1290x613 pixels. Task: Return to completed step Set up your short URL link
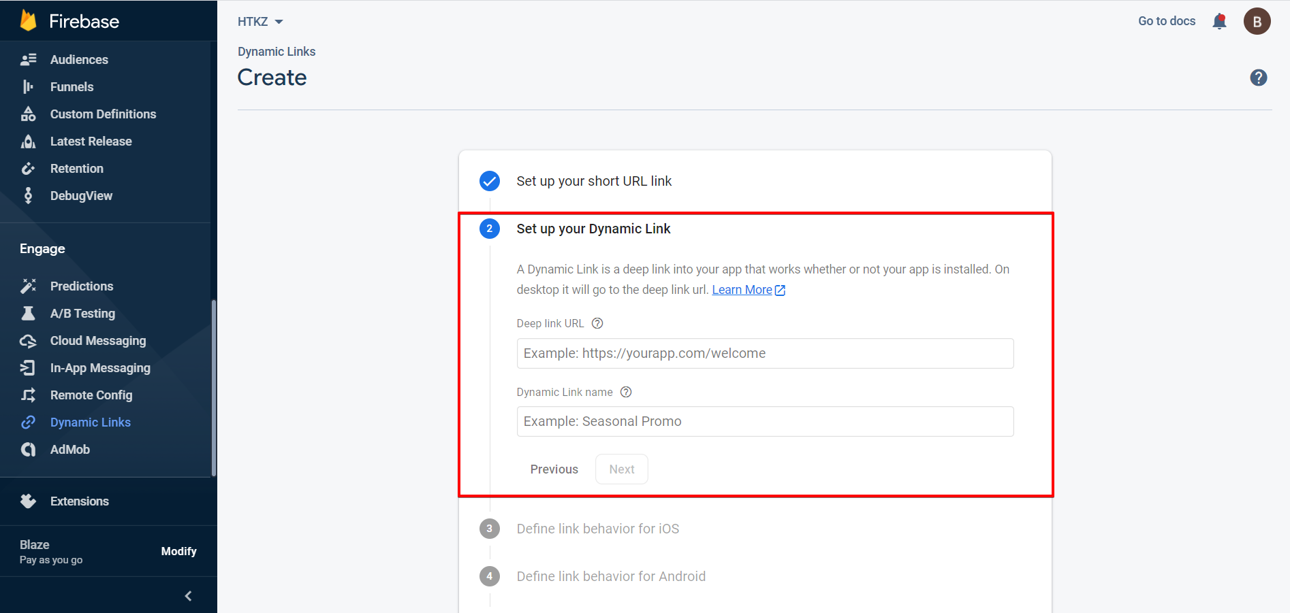click(x=593, y=181)
